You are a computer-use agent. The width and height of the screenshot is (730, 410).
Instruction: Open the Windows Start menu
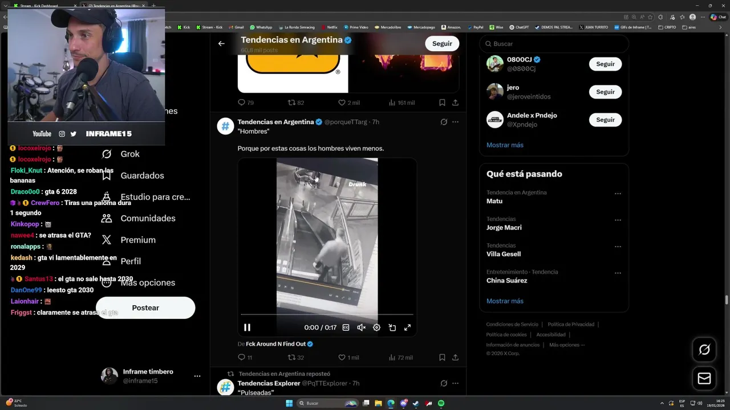point(289,403)
